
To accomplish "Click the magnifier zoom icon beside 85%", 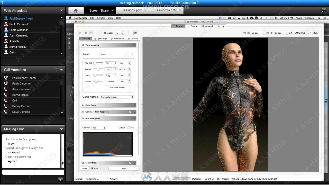I will 309,33.
